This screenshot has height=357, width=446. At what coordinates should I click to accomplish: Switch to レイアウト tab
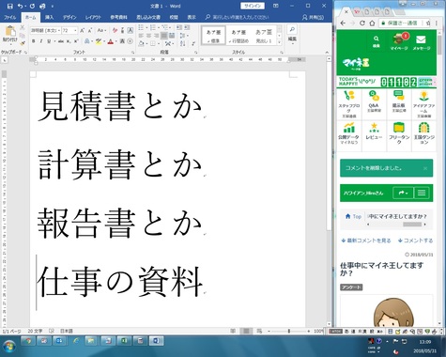(93, 17)
